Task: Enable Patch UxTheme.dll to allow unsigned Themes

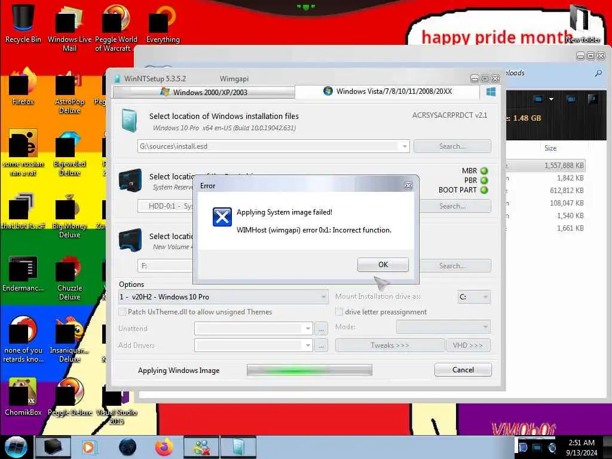Action: [122, 312]
